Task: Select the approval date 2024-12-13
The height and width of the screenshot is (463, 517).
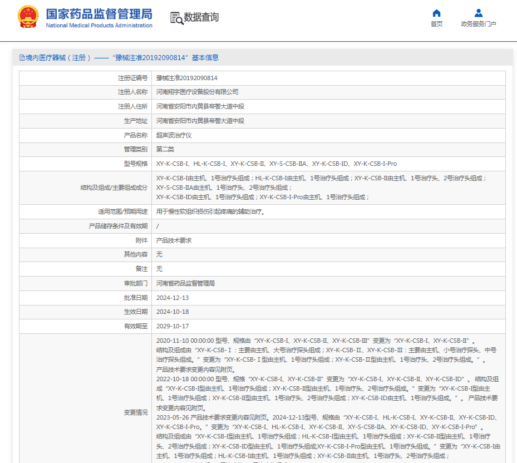Action: click(173, 298)
